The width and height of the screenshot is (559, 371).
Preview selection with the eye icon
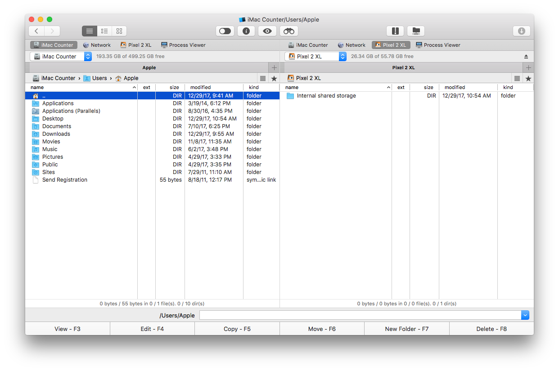[x=267, y=31]
